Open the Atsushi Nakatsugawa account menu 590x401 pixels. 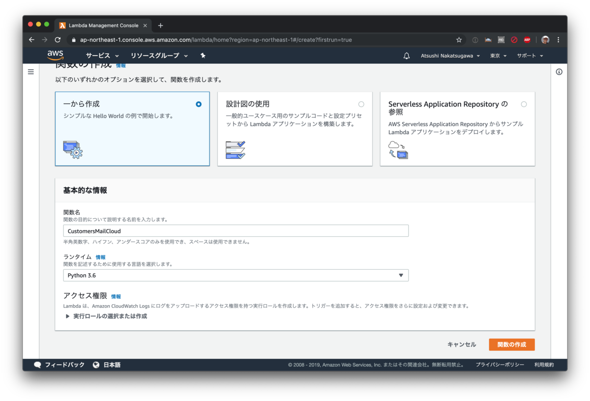[x=450, y=56]
